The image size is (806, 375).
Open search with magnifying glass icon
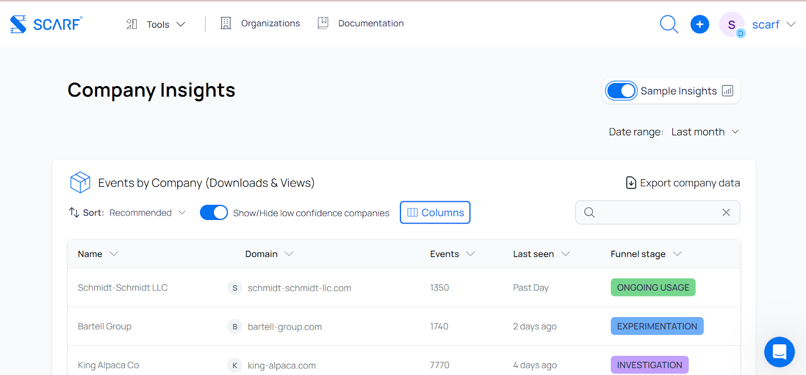tap(669, 24)
